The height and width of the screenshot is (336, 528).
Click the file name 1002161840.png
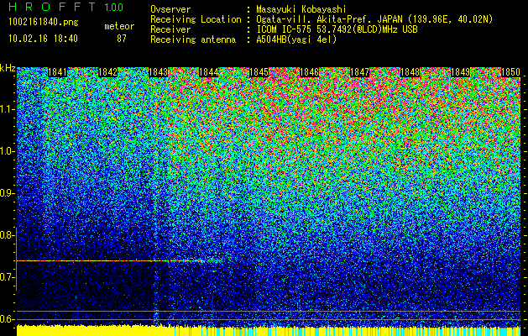[x=44, y=23]
